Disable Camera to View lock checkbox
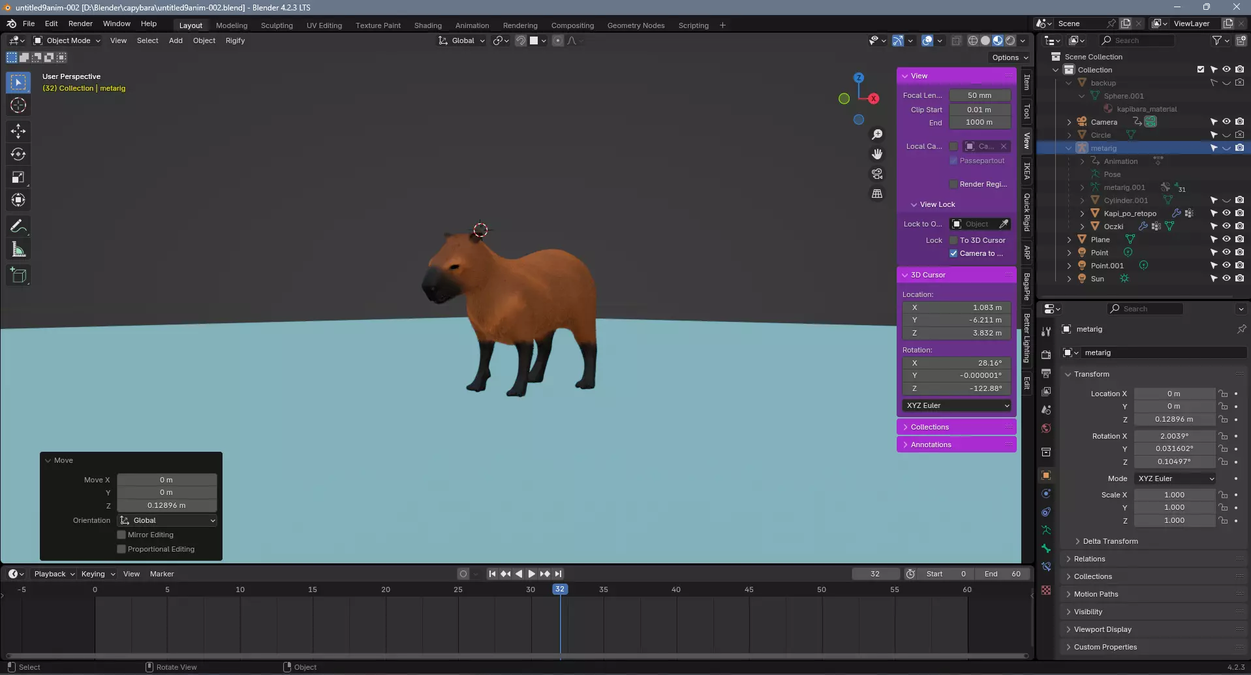This screenshot has height=675, width=1251. coord(953,253)
